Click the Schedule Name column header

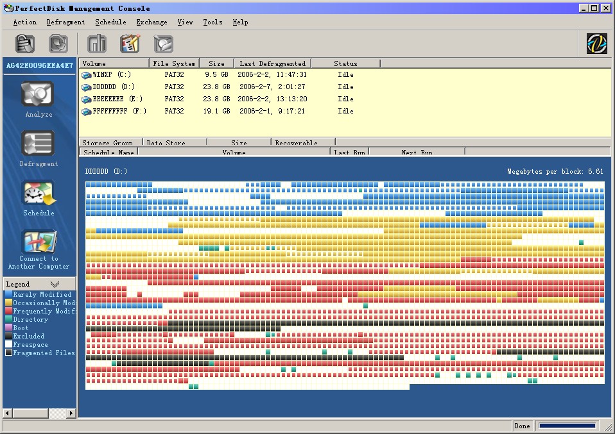(x=108, y=152)
